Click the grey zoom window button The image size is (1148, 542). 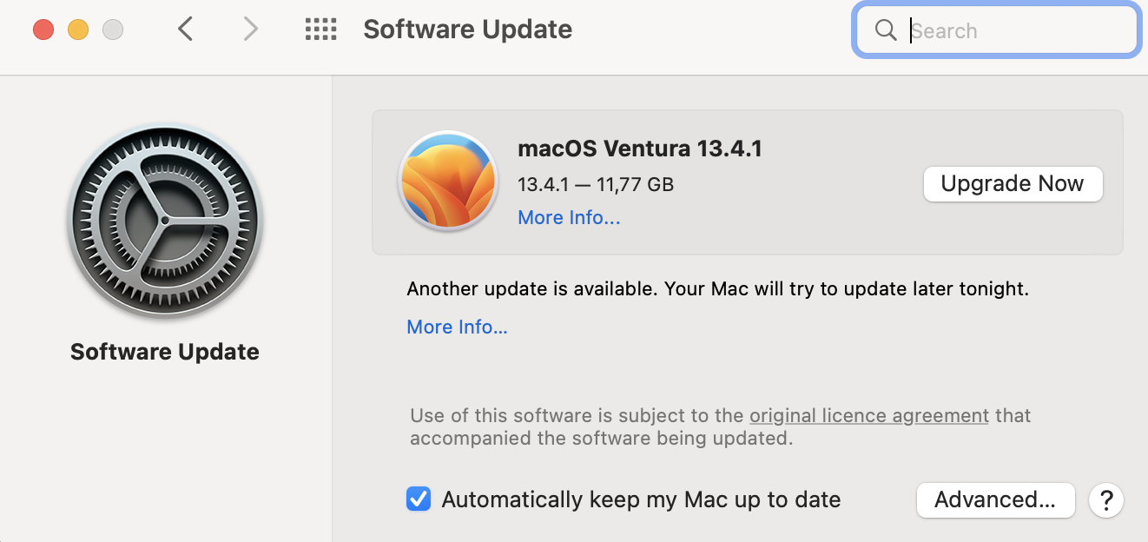pyautogui.click(x=113, y=30)
